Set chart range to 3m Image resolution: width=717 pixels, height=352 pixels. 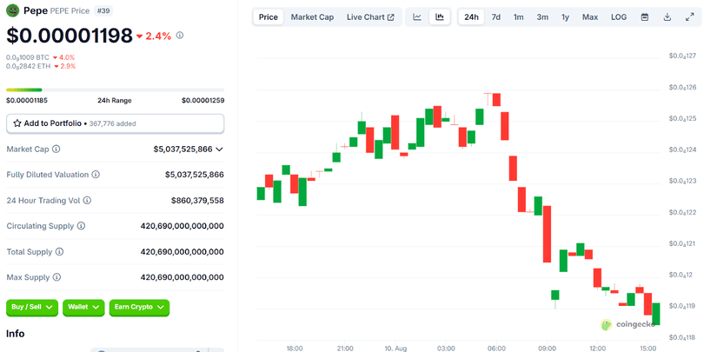(542, 17)
